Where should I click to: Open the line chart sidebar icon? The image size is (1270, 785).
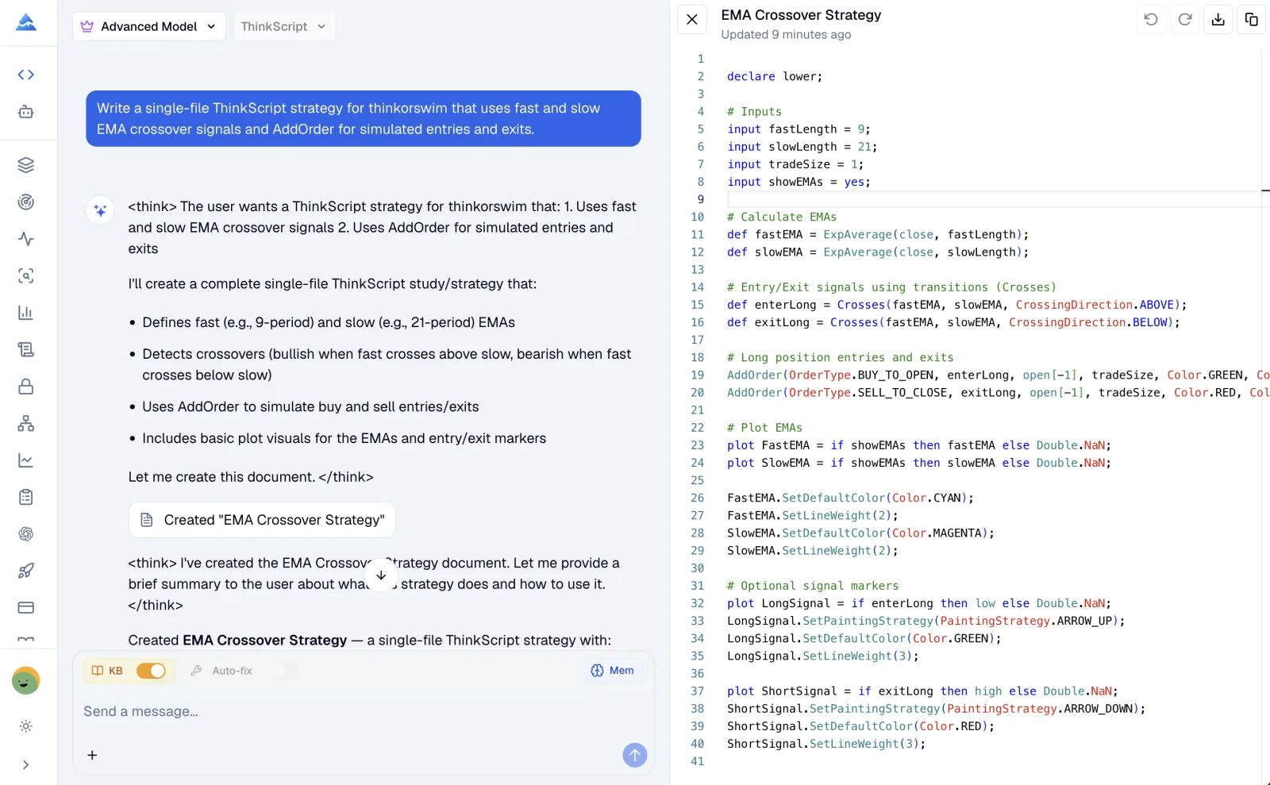(26, 460)
